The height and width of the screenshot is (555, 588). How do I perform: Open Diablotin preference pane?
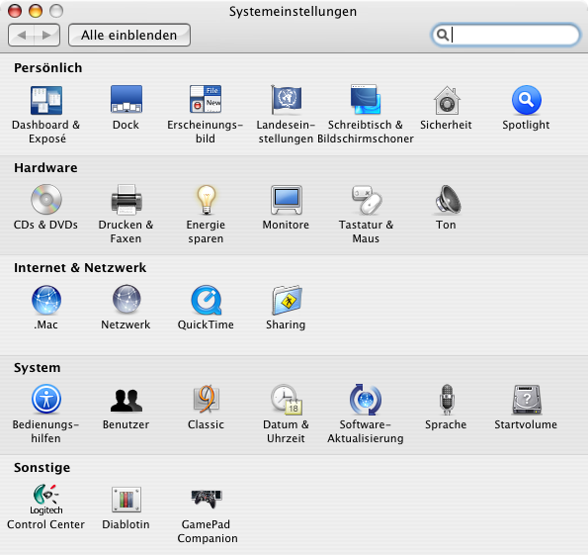click(126, 500)
